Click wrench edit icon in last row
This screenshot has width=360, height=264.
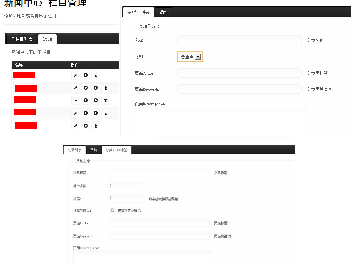click(x=76, y=126)
